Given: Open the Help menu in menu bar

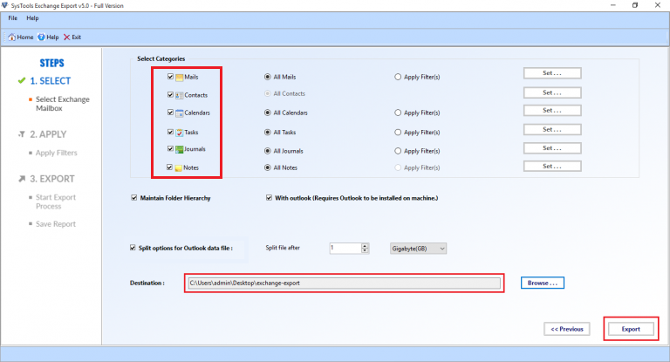Looking at the screenshot, I should 32,17.
